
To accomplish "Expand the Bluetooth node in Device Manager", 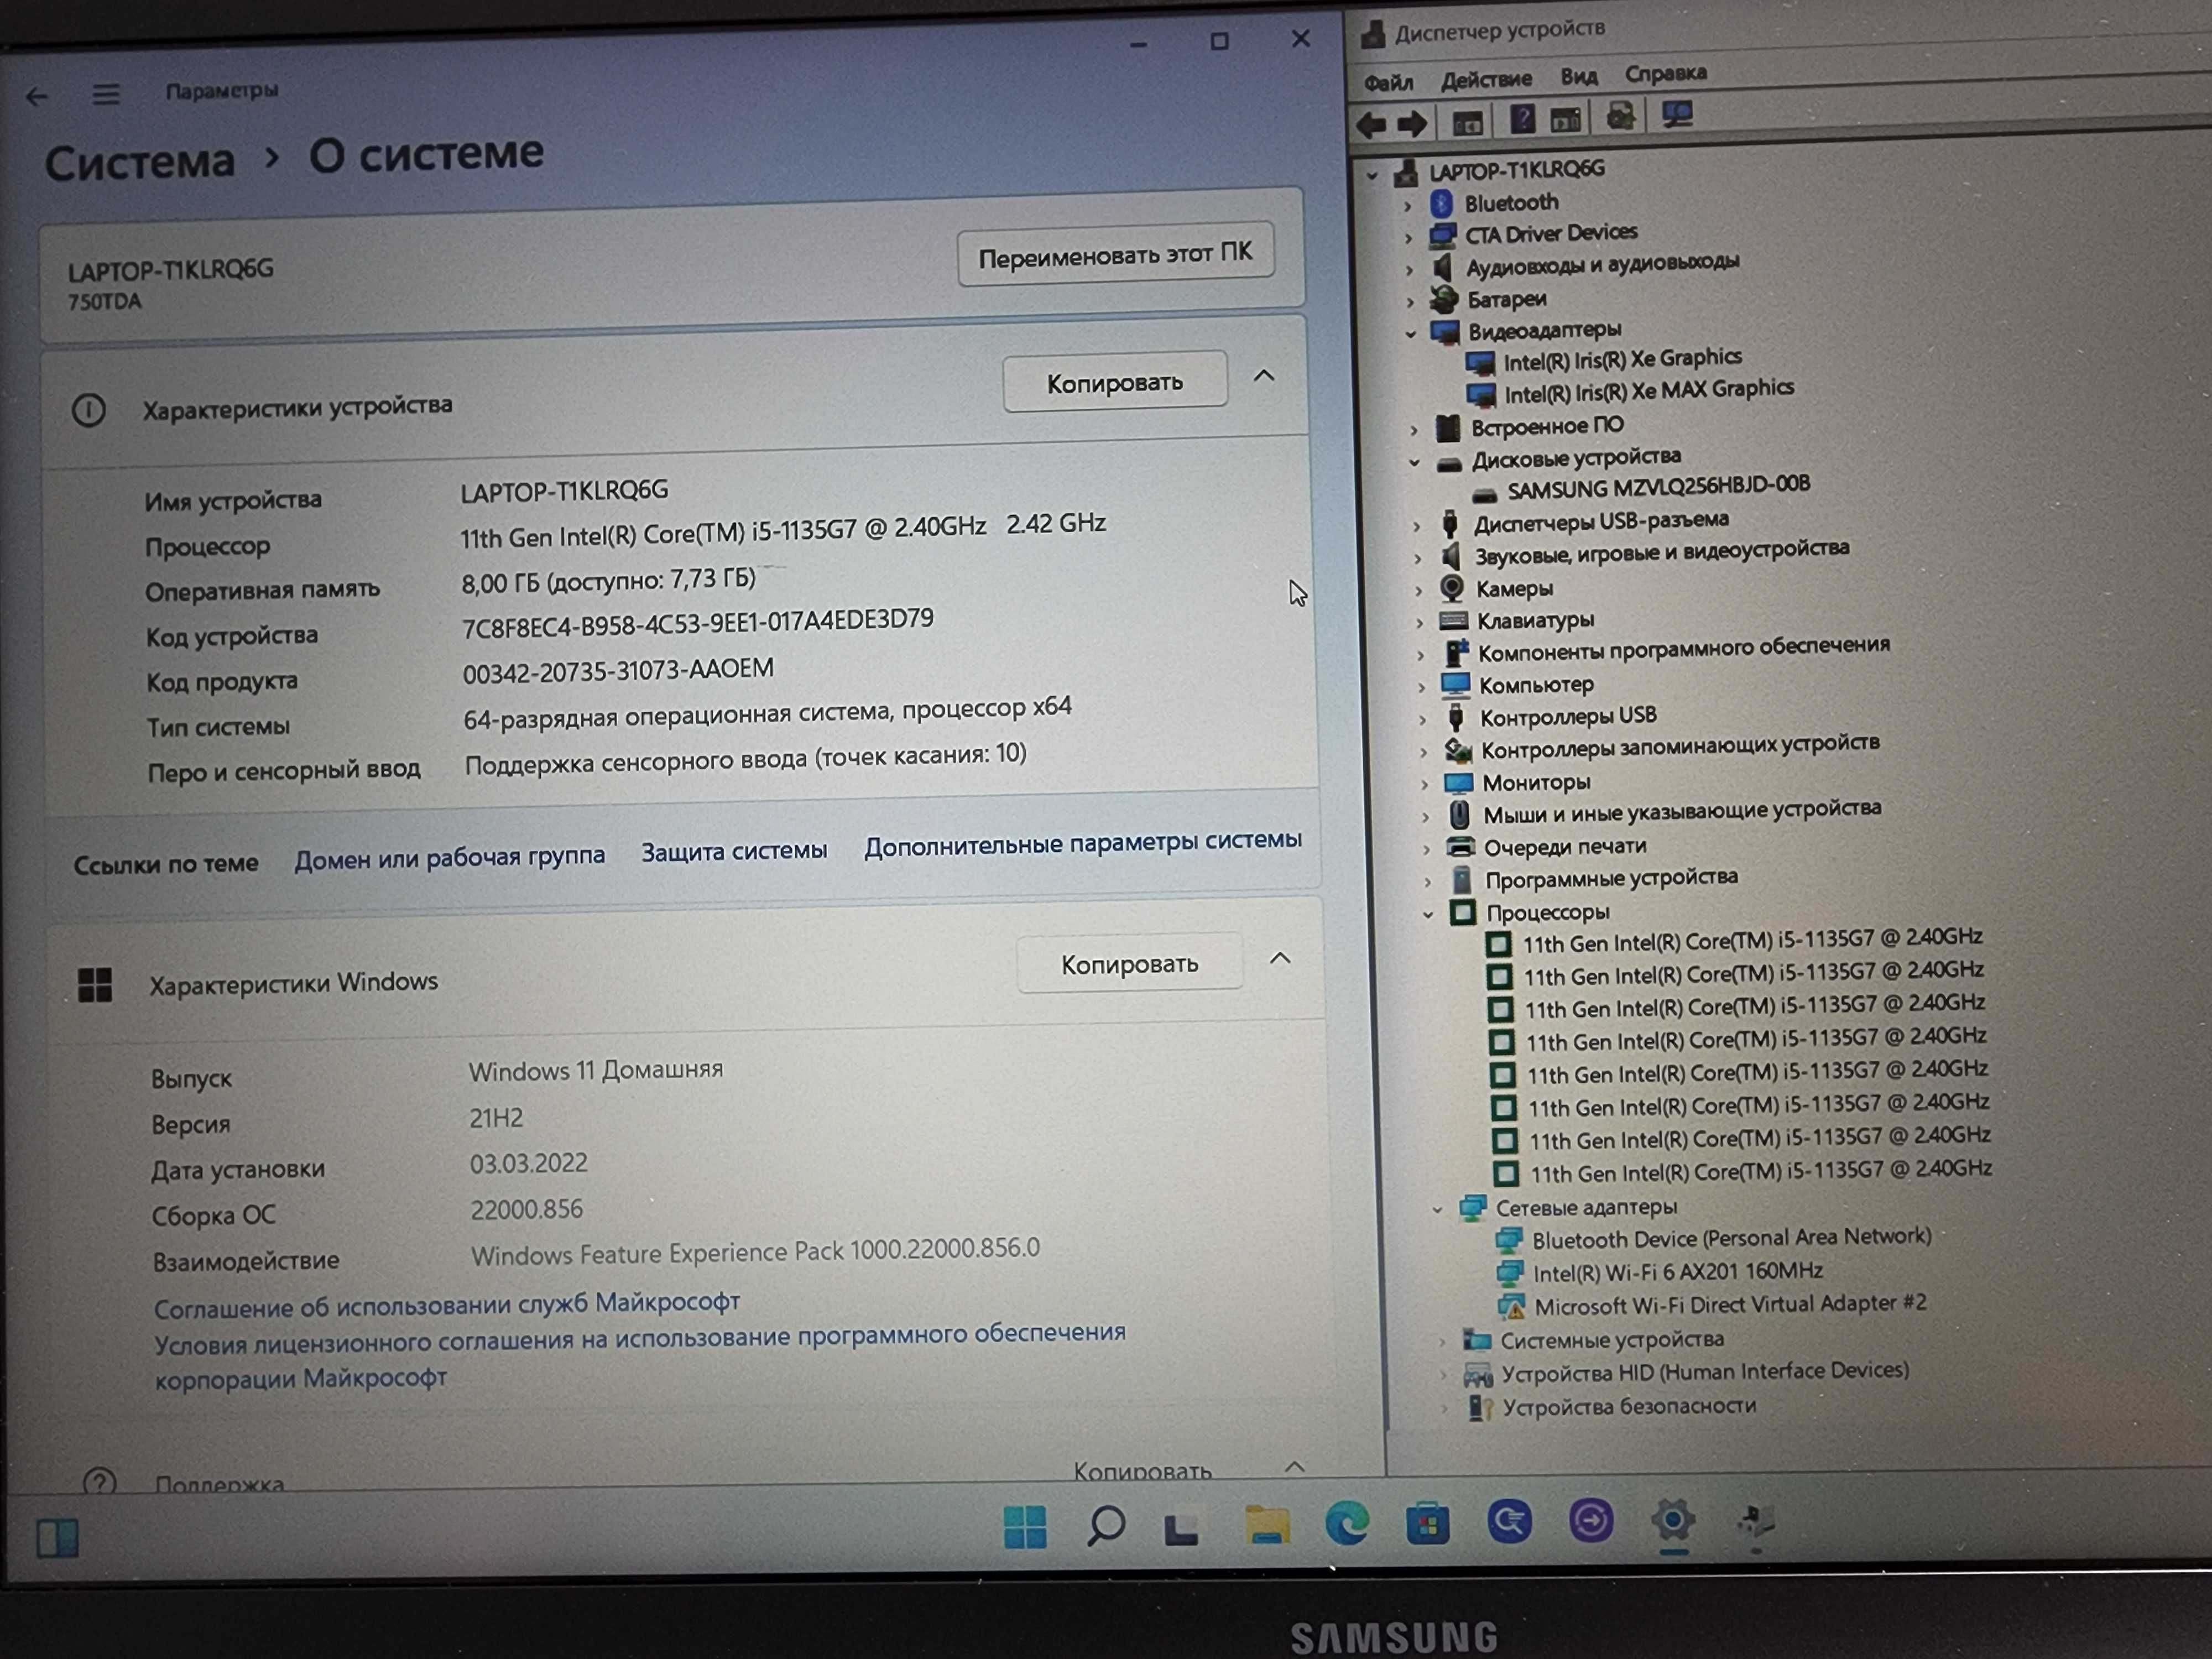I will 1408,206.
